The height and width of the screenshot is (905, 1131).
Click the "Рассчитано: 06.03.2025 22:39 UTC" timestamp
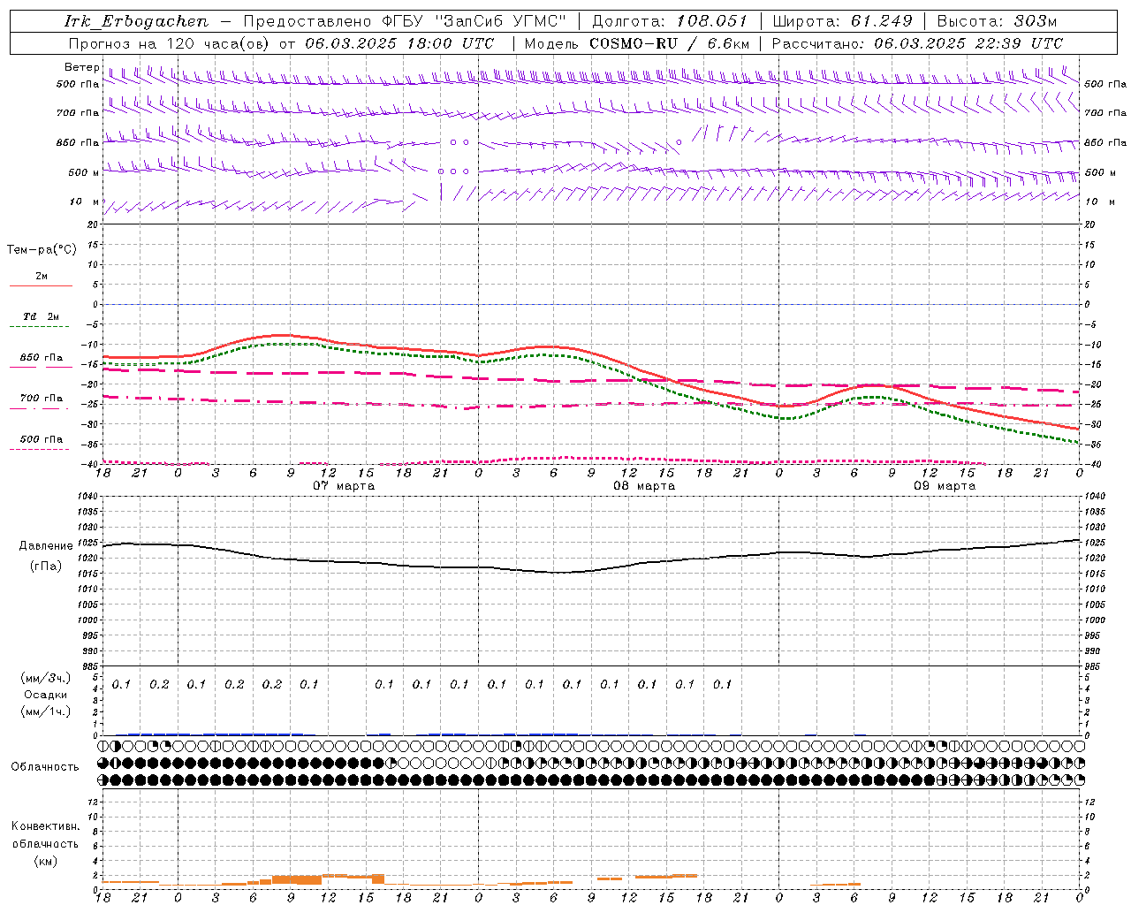[917, 43]
